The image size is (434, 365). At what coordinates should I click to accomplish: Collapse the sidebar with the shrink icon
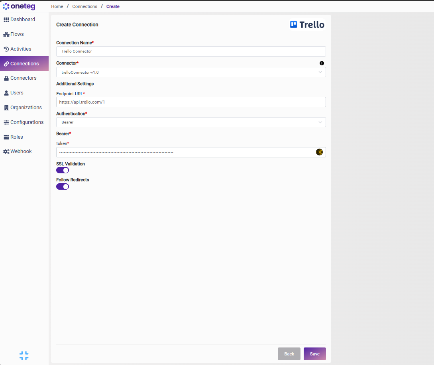tap(24, 355)
